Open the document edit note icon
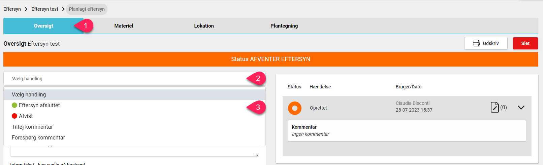543x165 pixels. click(494, 107)
